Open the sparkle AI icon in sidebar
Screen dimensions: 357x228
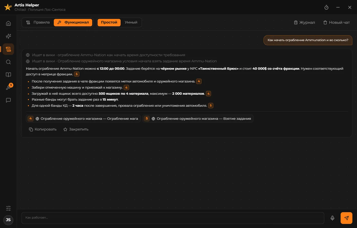[8, 36]
